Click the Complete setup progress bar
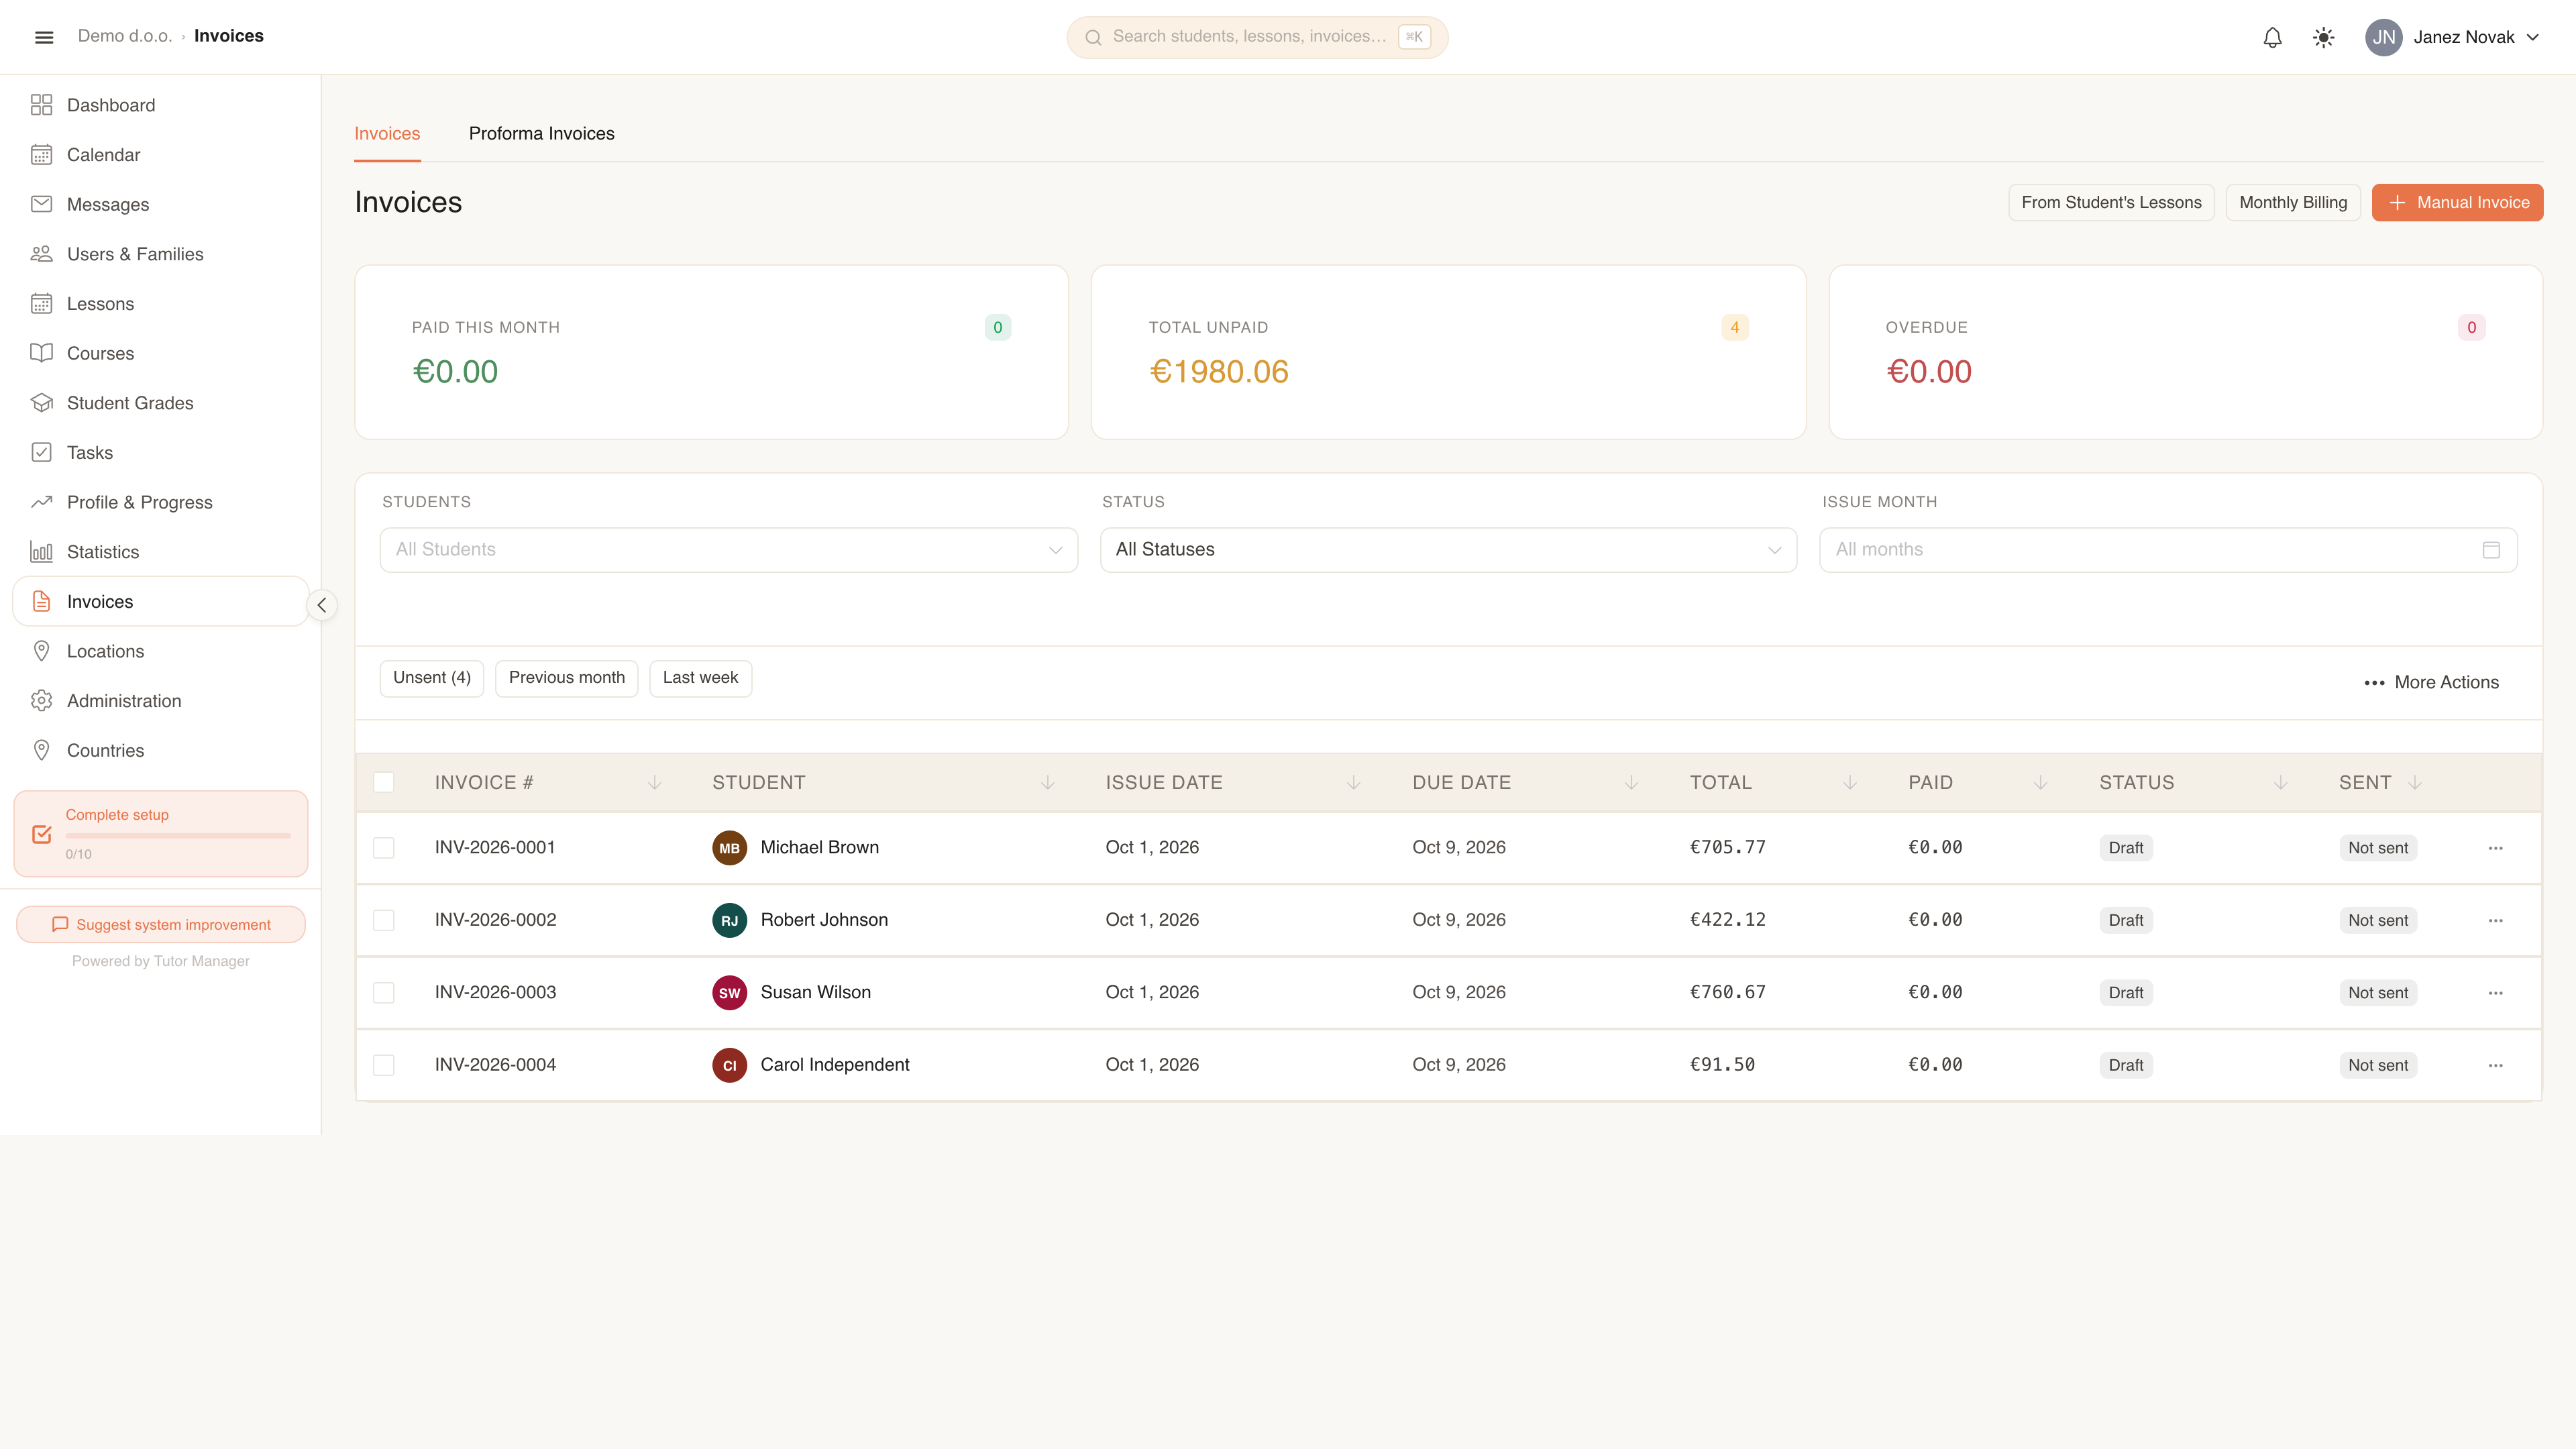 [178, 835]
